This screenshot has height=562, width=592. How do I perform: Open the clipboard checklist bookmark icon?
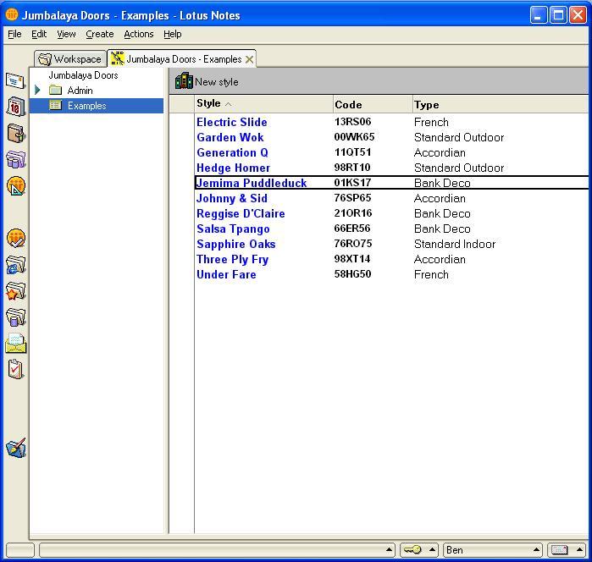pos(15,370)
